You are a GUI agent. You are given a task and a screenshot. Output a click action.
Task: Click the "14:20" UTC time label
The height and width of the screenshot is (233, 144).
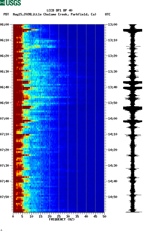coord(112,150)
